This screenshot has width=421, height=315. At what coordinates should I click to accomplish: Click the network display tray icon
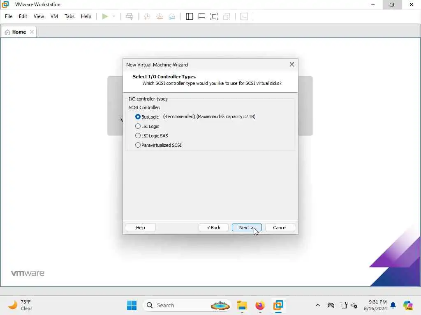pos(344,305)
